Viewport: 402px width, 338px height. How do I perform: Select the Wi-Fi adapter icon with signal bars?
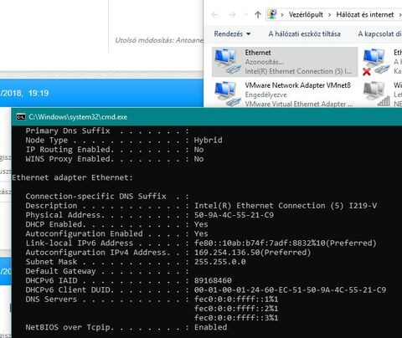376,94
